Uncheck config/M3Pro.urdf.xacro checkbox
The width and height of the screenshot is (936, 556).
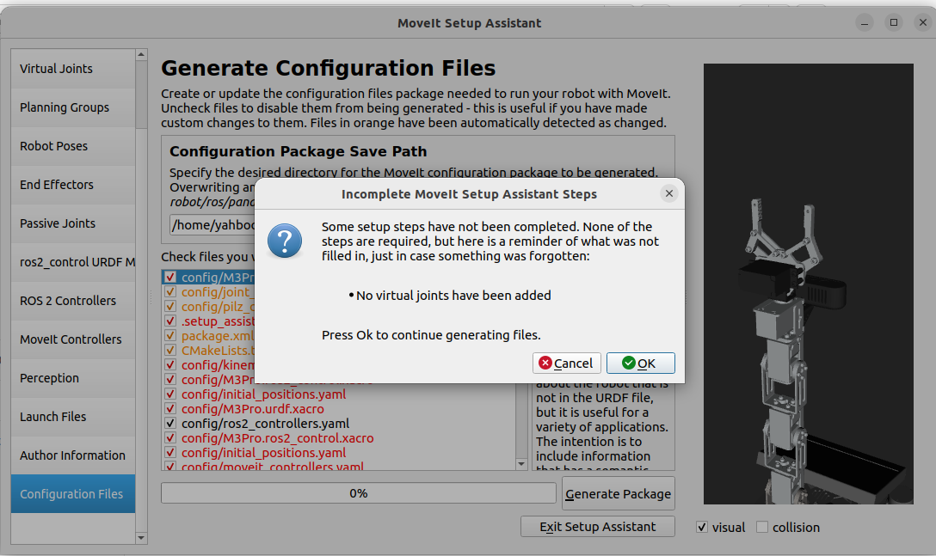[x=170, y=409]
